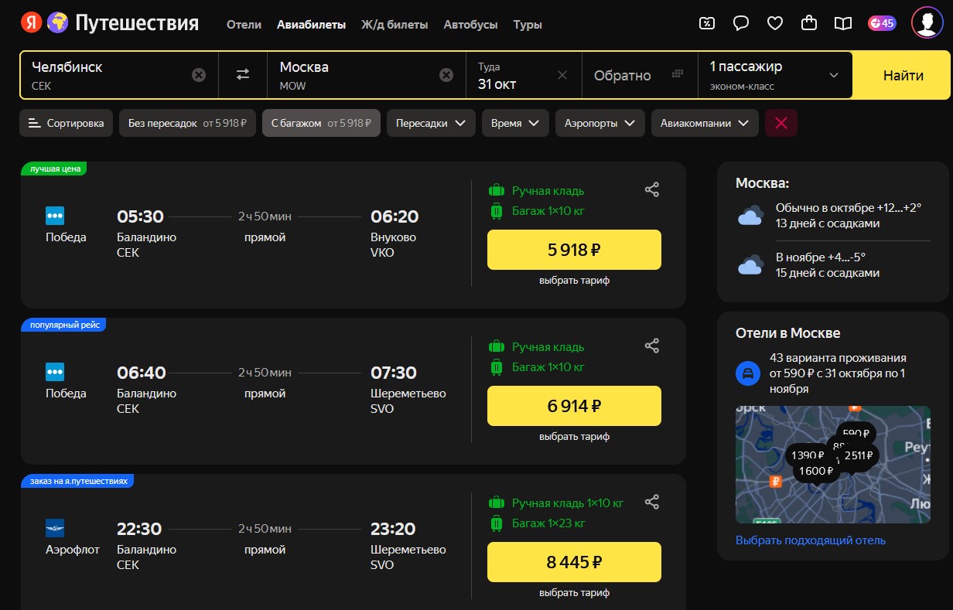The width and height of the screenshot is (953, 610).
Task: Select the 8 445 ₽ fare button
Action: (x=574, y=562)
